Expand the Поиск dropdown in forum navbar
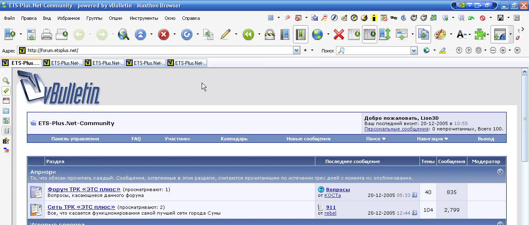Screen dimensions: 529x225 (376, 139)
